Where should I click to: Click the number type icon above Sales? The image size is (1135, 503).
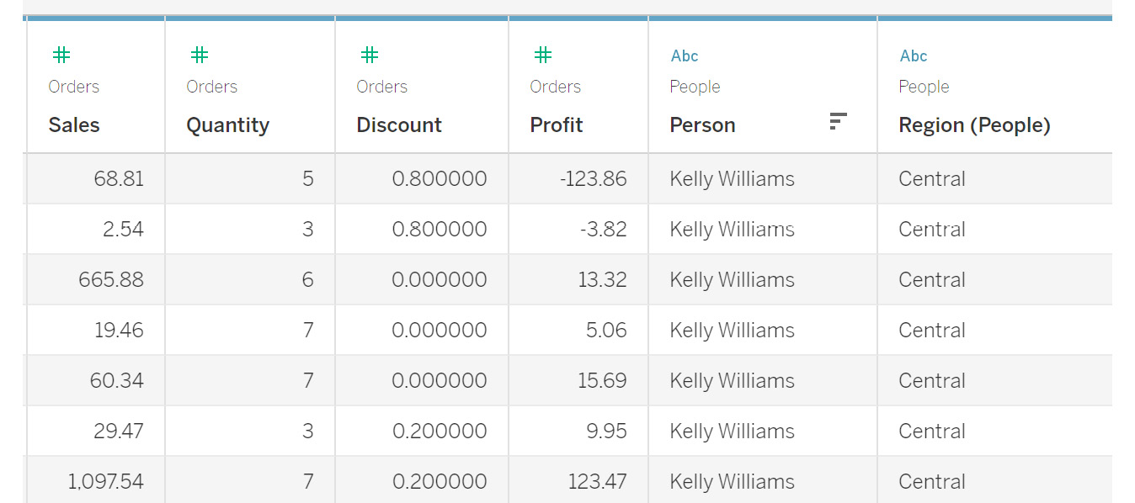coord(61,56)
